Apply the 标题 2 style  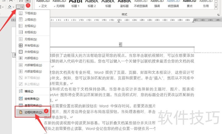pos(92,3)
